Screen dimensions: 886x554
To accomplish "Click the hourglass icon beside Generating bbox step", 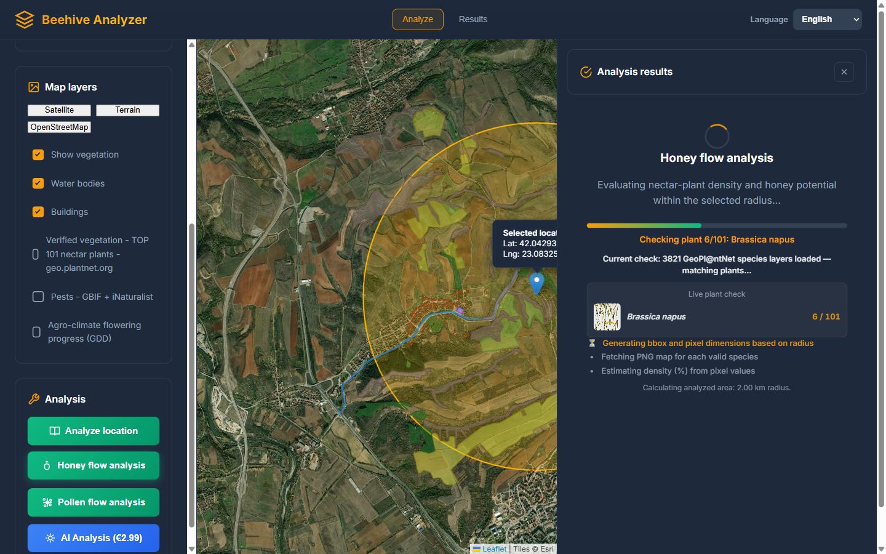I will 592,343.
